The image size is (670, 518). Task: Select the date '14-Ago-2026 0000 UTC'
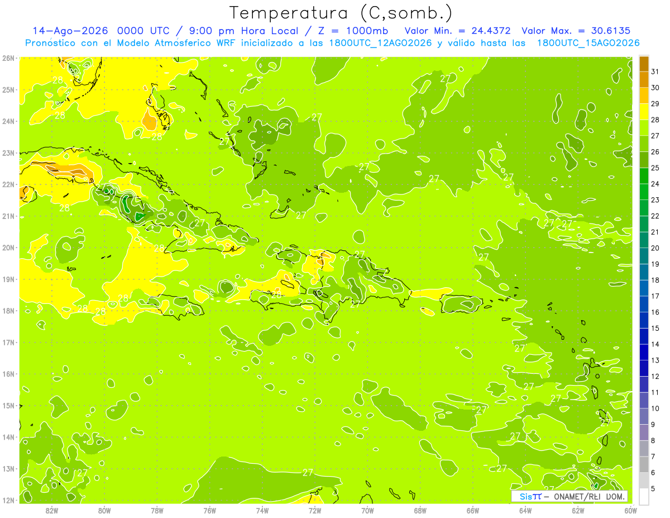pyautogui.click(x=100, y=31)
